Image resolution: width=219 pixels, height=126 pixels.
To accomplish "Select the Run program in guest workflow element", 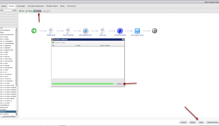I will point(137,31).
